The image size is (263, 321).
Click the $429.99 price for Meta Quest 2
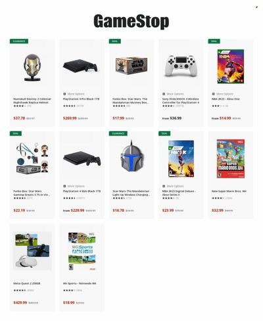[x=20, y=303]
